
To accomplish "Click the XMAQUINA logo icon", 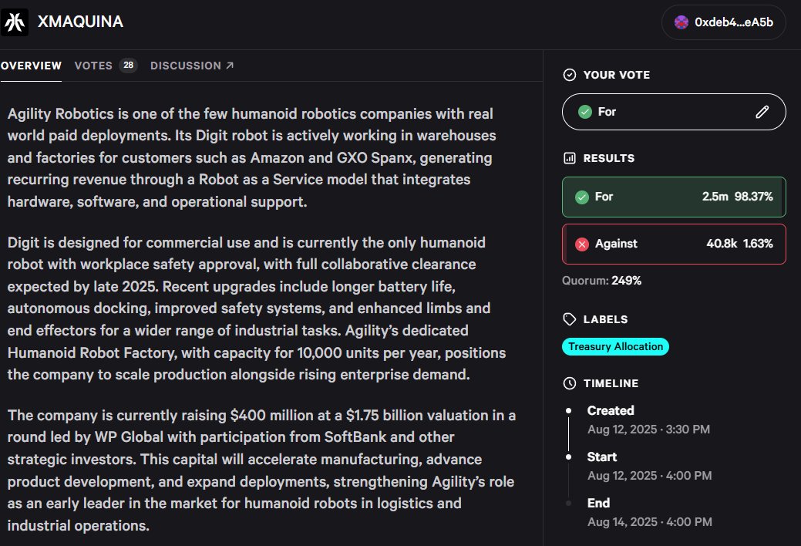I will click(15, 22).
